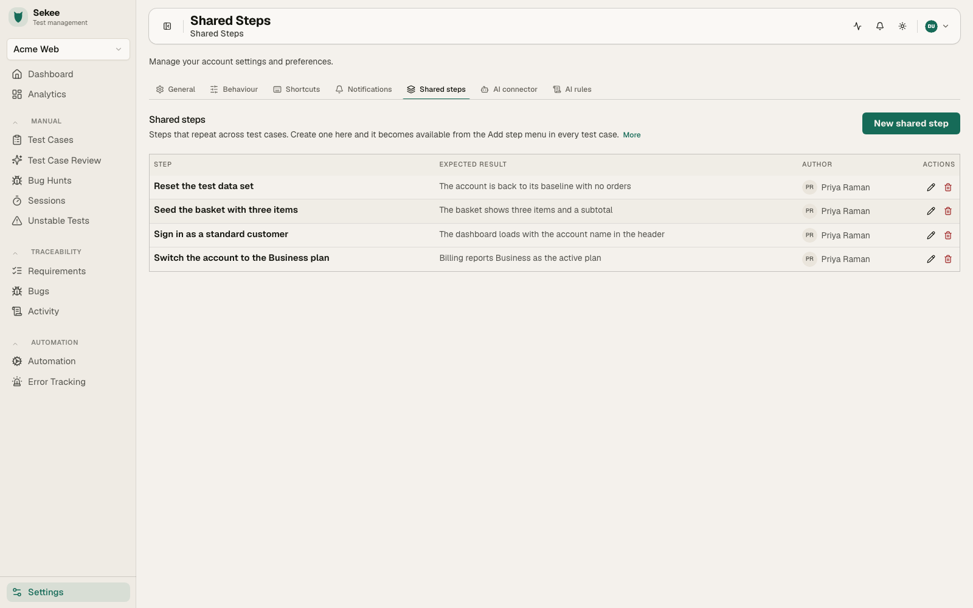Viewport: 973px width, 608px height.
Task: Switch to the Behaviour tab
Action: click(234, 89)
